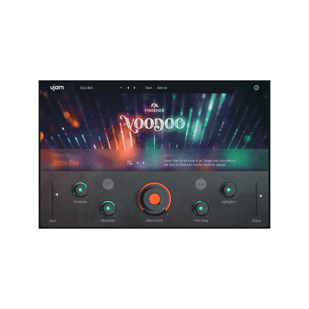
Task: Click the NOTES description text
Action: (199, 163)
